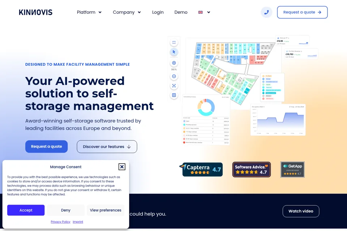Open the Software Advice 4.7 badge
This screenshot has height=231, width=347.
coord(252,170)
